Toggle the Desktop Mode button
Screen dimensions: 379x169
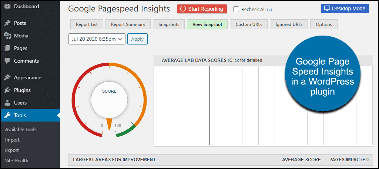click(x=345, y=9)
